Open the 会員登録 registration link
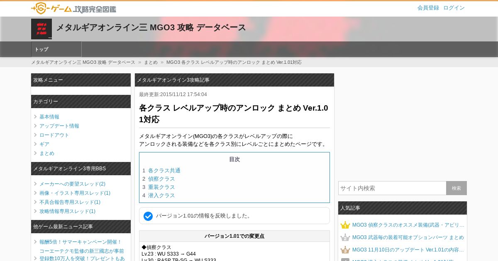The width and height of the screenshot is (498, 261). 428,8
